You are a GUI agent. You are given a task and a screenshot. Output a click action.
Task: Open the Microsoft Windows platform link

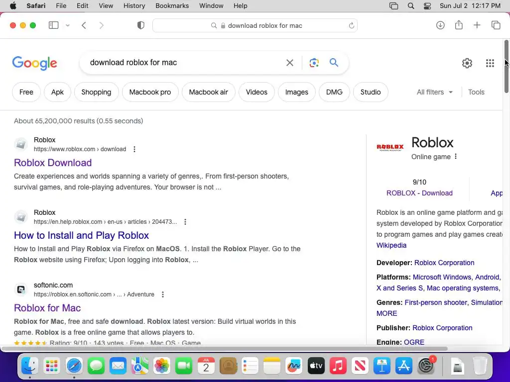coord(442,277)
